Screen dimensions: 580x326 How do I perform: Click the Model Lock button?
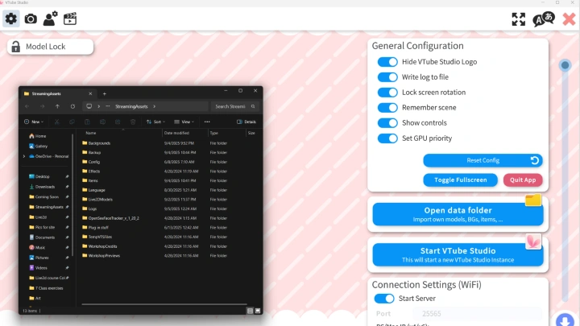50,47
